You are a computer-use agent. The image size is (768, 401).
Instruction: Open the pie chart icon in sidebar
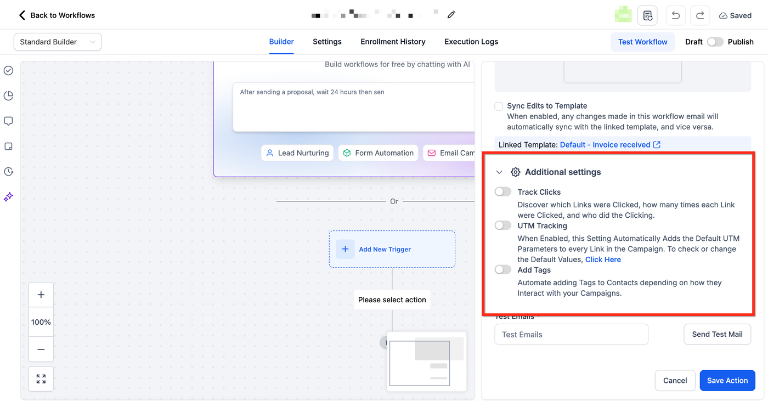click(x=8, y=96)
